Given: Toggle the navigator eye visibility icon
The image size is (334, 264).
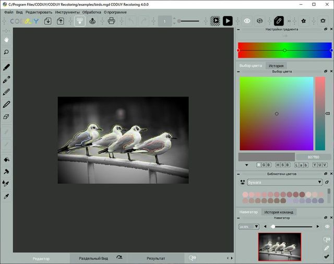Looking at the screenshot, I should 327,226.
